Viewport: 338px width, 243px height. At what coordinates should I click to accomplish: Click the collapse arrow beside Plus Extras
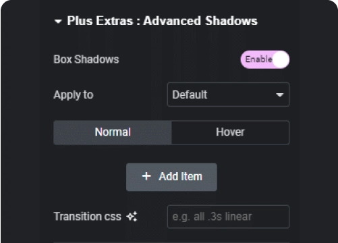pos(58,22)
